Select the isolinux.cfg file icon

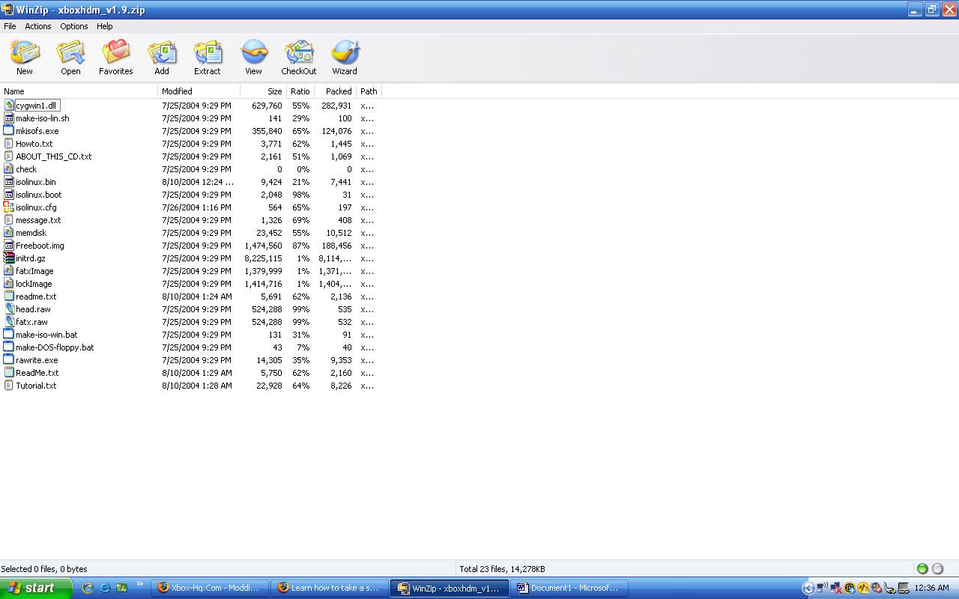click(x=9, y=207)
